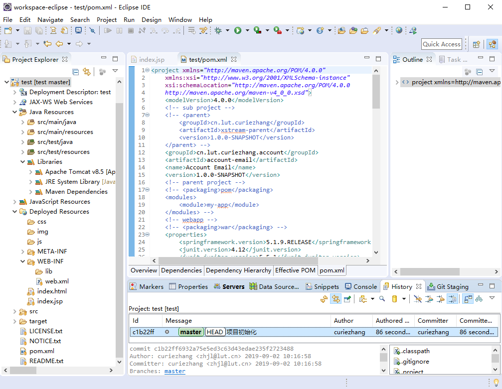
Task: Click the Open a Terminal monitor icon
Action: (78, 30)
